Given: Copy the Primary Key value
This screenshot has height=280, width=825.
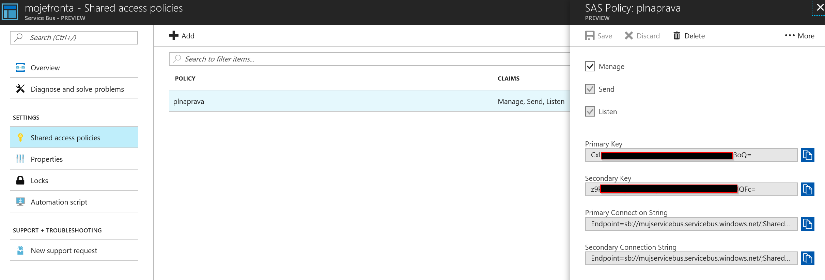Looking at the screenshot, I should [807, 155].
